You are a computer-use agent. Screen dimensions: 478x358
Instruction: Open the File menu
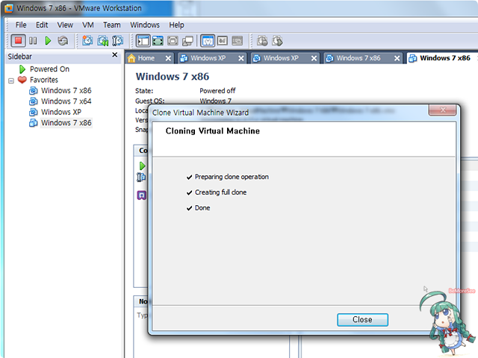click(21, 25)
